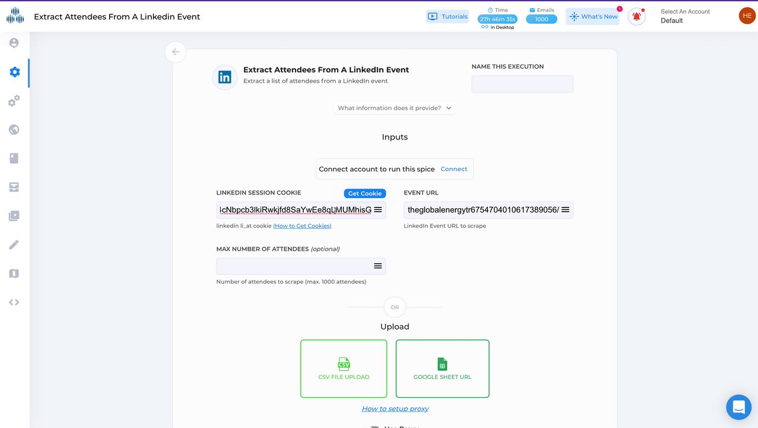Click the Time remaining badge
Image resolution: width=758 pixels, height=428 pixels.
point(497,19)
